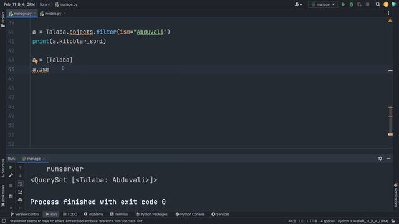Click the down arrow in the Run panel stack trace controls
399x224 pixels.
20,175
